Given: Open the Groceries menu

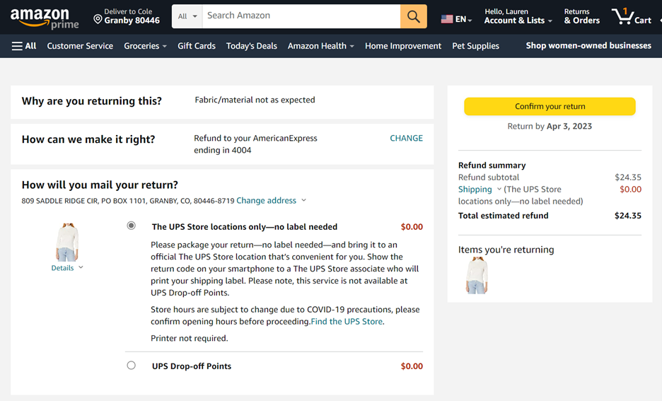Looking at the screenshot, I should pyautogui.click(x=145, y=46).
